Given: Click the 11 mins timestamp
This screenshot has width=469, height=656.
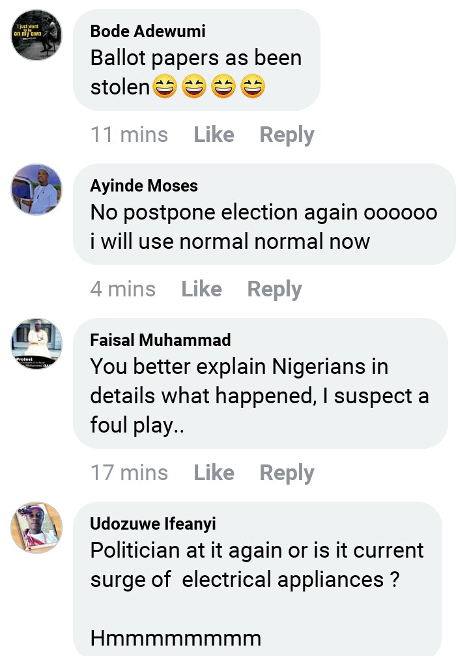Looking at the screenshot, I should tap(129, 135).
